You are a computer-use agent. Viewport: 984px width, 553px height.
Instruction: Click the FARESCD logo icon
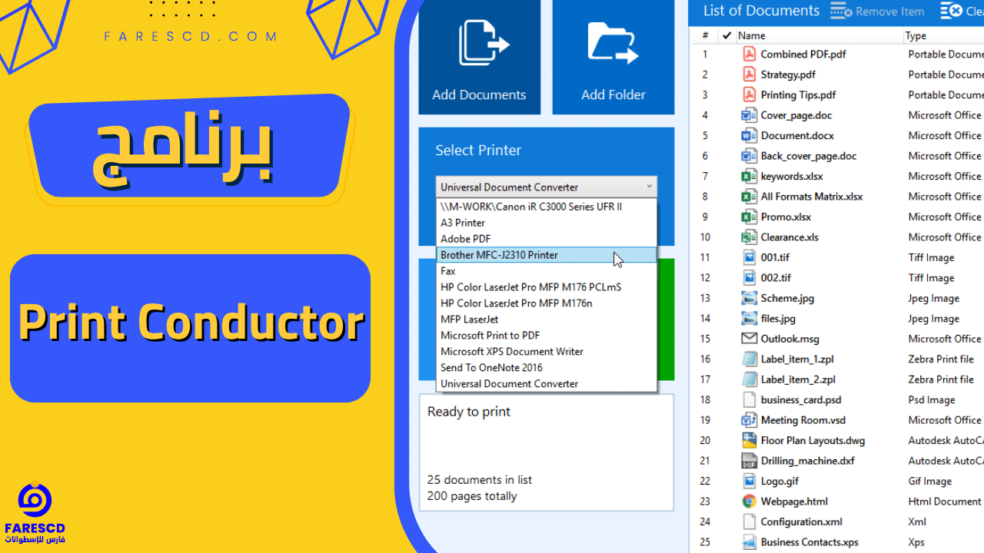[35, 500]
